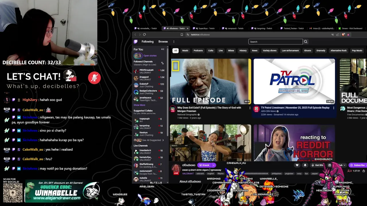Switch to Kick Dashboard tab
This screenshot has width=367, height=206.
(350, 28)
